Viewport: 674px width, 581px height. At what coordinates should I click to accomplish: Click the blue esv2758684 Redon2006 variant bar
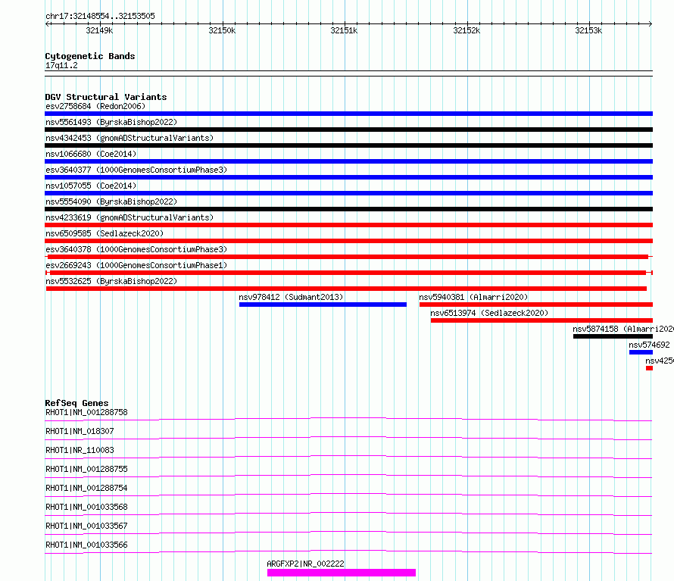click(x=348, y=114)
